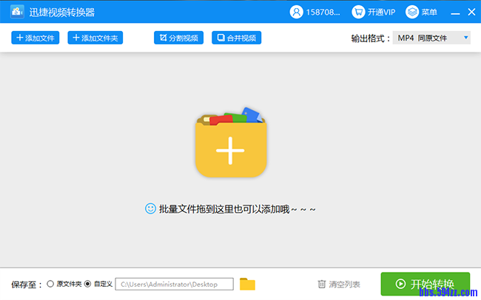Click the 清空列表 trash icon
Screen dimensions: 481x300
[x=322, y=284]
